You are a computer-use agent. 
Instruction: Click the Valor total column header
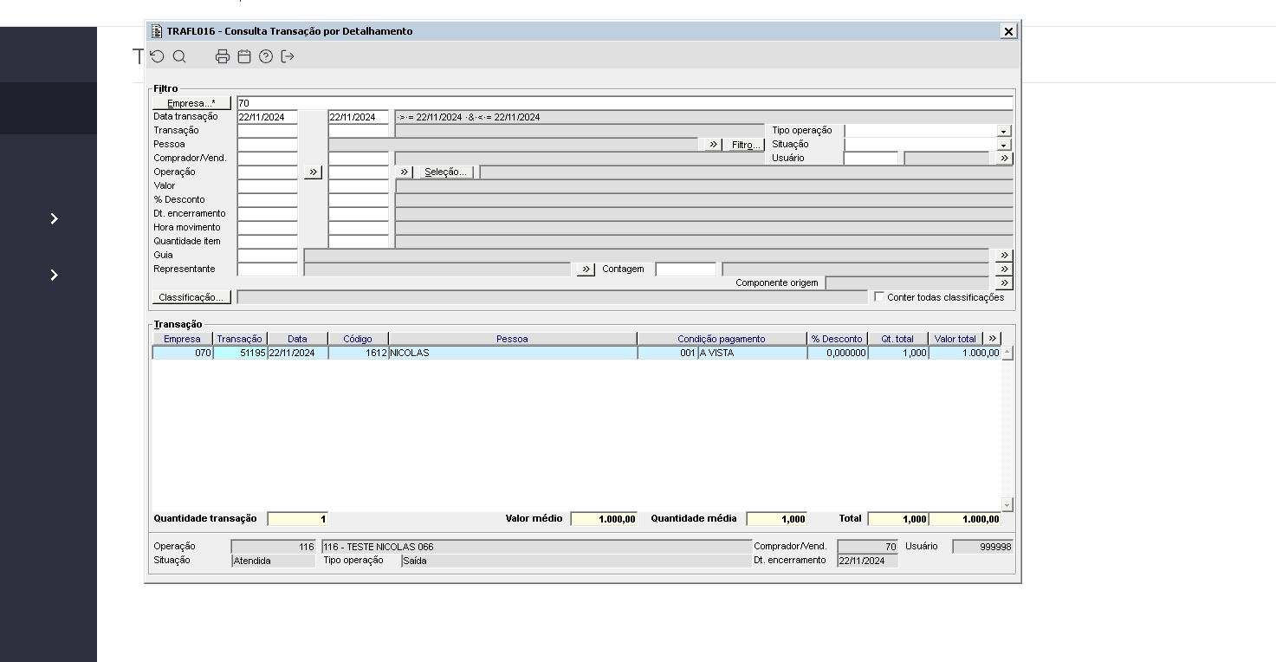pyautogui.click(x=955, y=339)
